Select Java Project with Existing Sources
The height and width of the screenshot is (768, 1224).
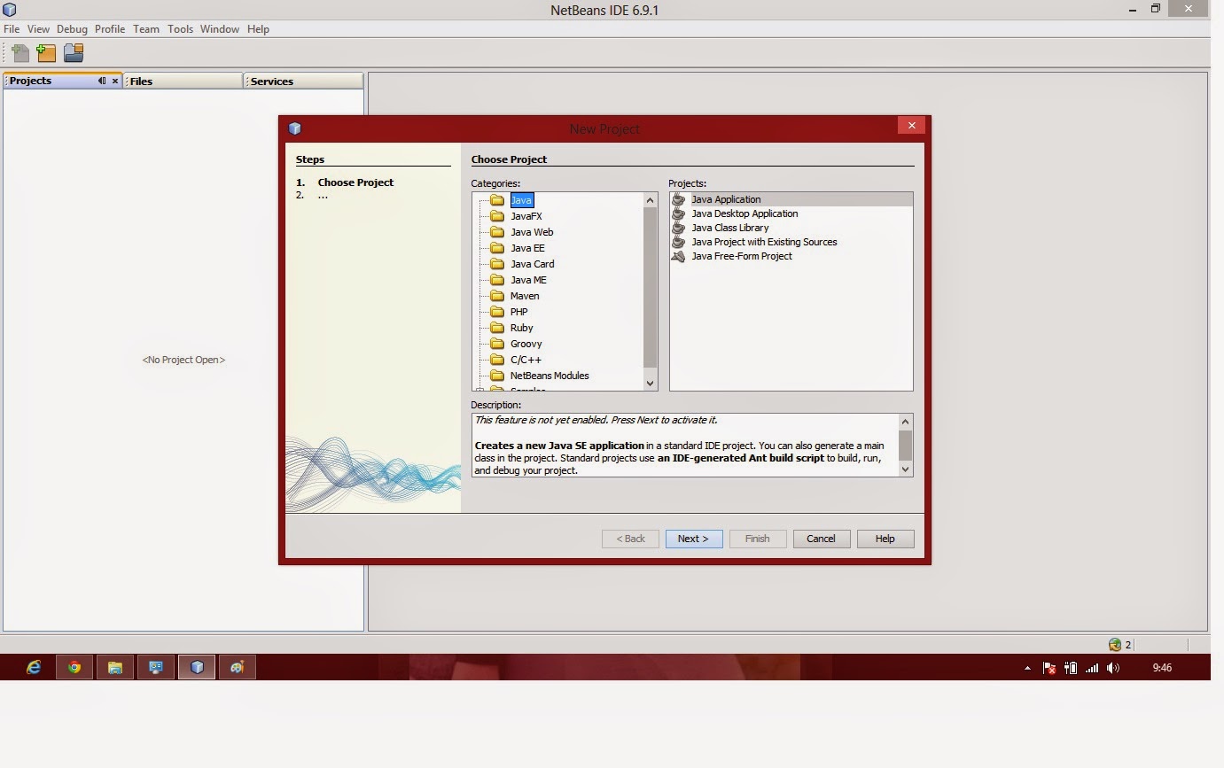[764, 242]
